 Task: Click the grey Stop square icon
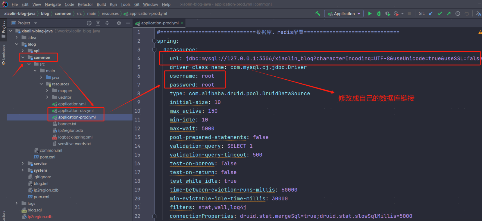(x=409, y=14)
